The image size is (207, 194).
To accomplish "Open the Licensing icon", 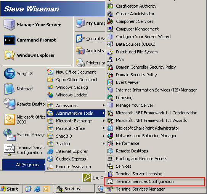I will point(110,98).
